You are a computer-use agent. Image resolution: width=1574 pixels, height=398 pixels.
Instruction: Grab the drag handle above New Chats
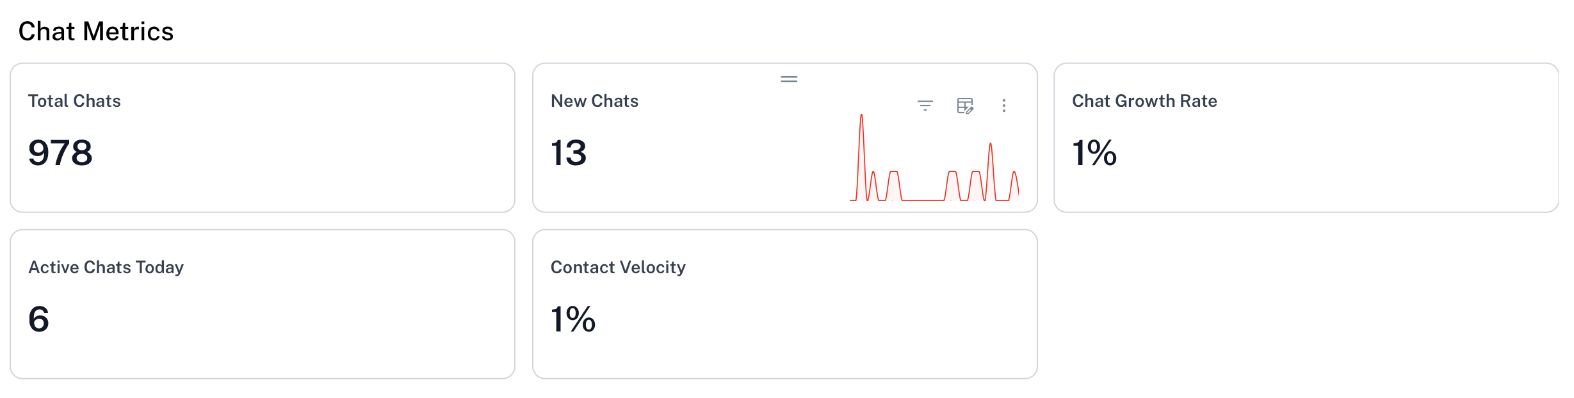pyautogui.click(x=789, y=79)
